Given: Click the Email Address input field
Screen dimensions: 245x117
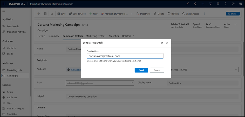Looking at the screenshot, I should click(x=125, y=56).
